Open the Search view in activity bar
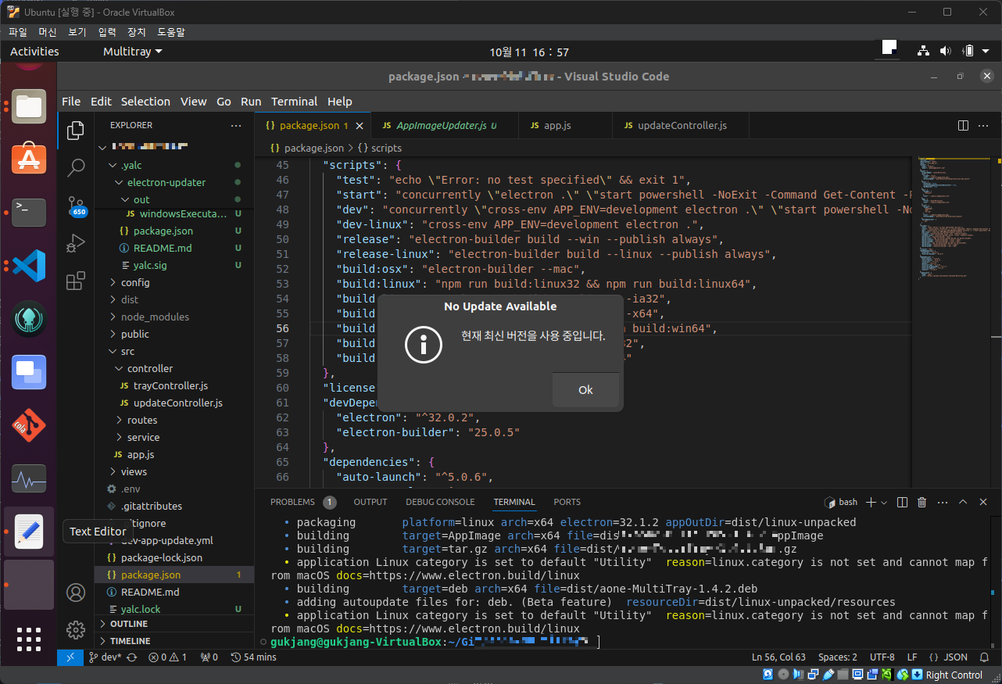Image resolution: width=1002 pixels, height=684 pixels. coord(76,167)
